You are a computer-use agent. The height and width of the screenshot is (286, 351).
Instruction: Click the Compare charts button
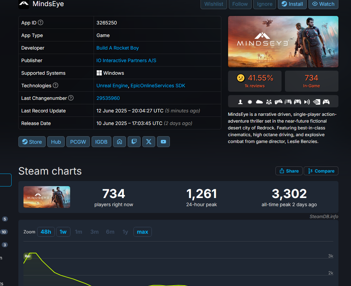321,171
